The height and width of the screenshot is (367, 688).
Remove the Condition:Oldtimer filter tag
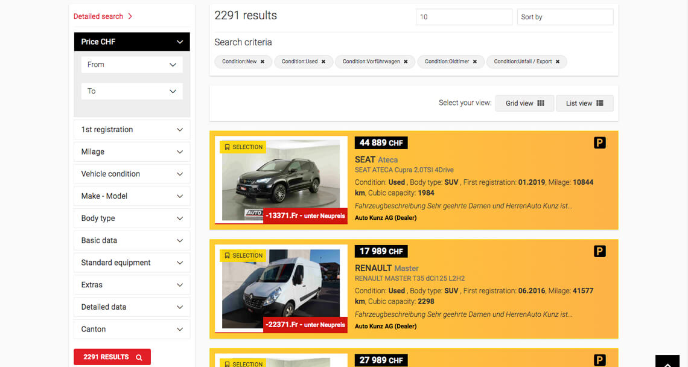pos(475,62)
